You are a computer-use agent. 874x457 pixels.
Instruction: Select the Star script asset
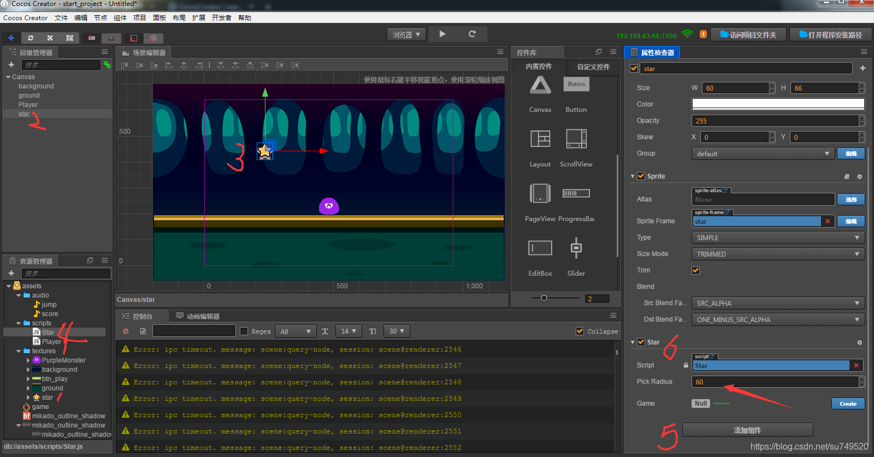(x=48, y=333)
